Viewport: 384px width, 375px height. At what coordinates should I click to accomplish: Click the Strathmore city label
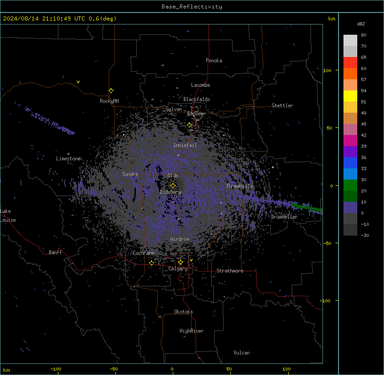point(230,271)
